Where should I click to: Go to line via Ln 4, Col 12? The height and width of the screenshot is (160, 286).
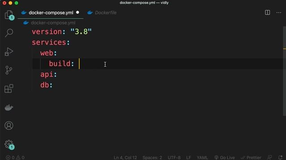pos(125,157)
